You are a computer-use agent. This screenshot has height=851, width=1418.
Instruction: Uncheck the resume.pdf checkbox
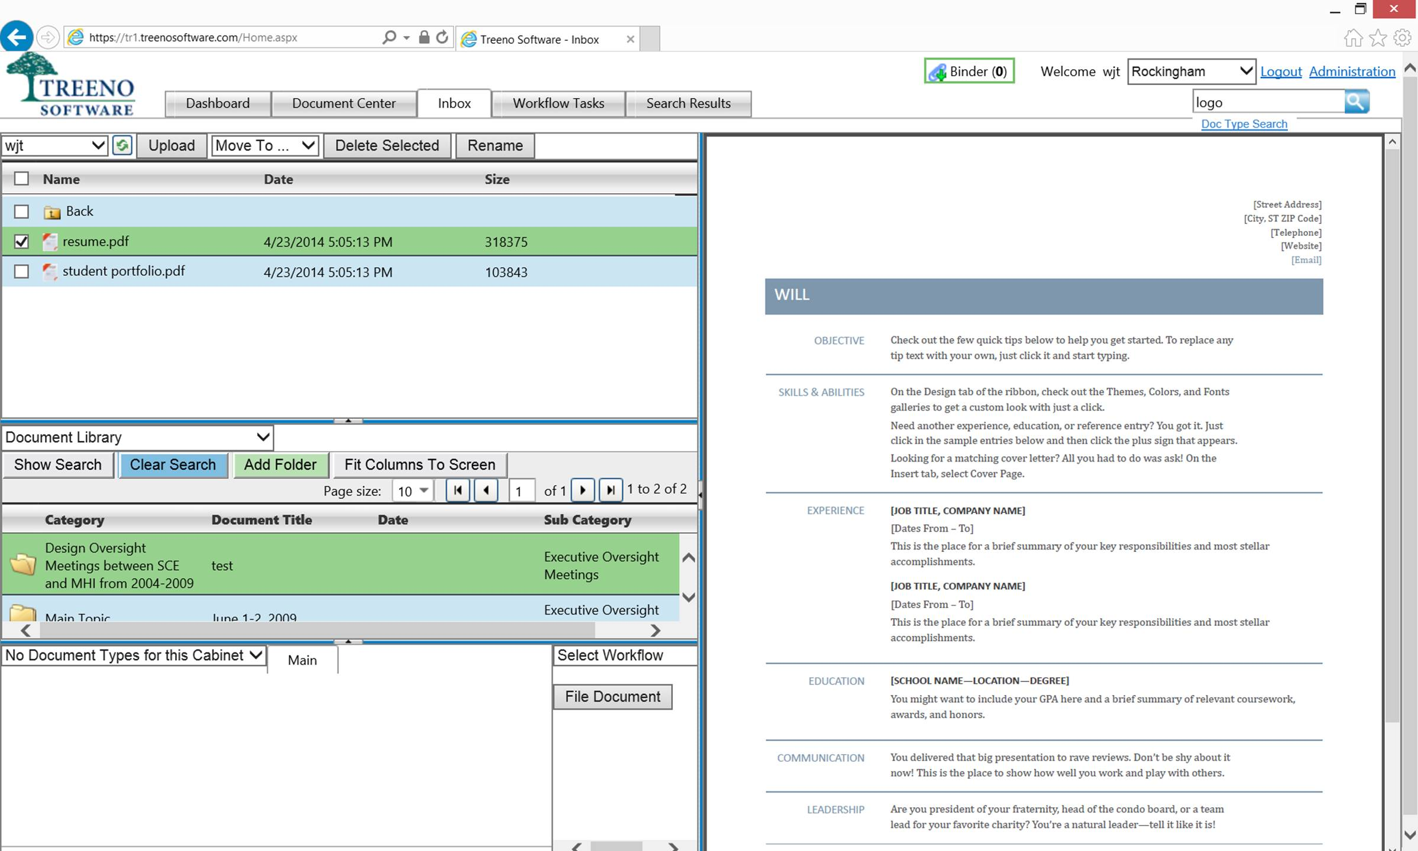click(21, 242)
